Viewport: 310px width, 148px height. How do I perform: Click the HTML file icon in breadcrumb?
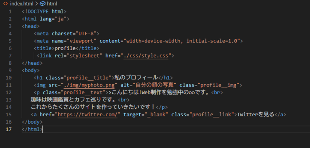(x=5, y=3)
